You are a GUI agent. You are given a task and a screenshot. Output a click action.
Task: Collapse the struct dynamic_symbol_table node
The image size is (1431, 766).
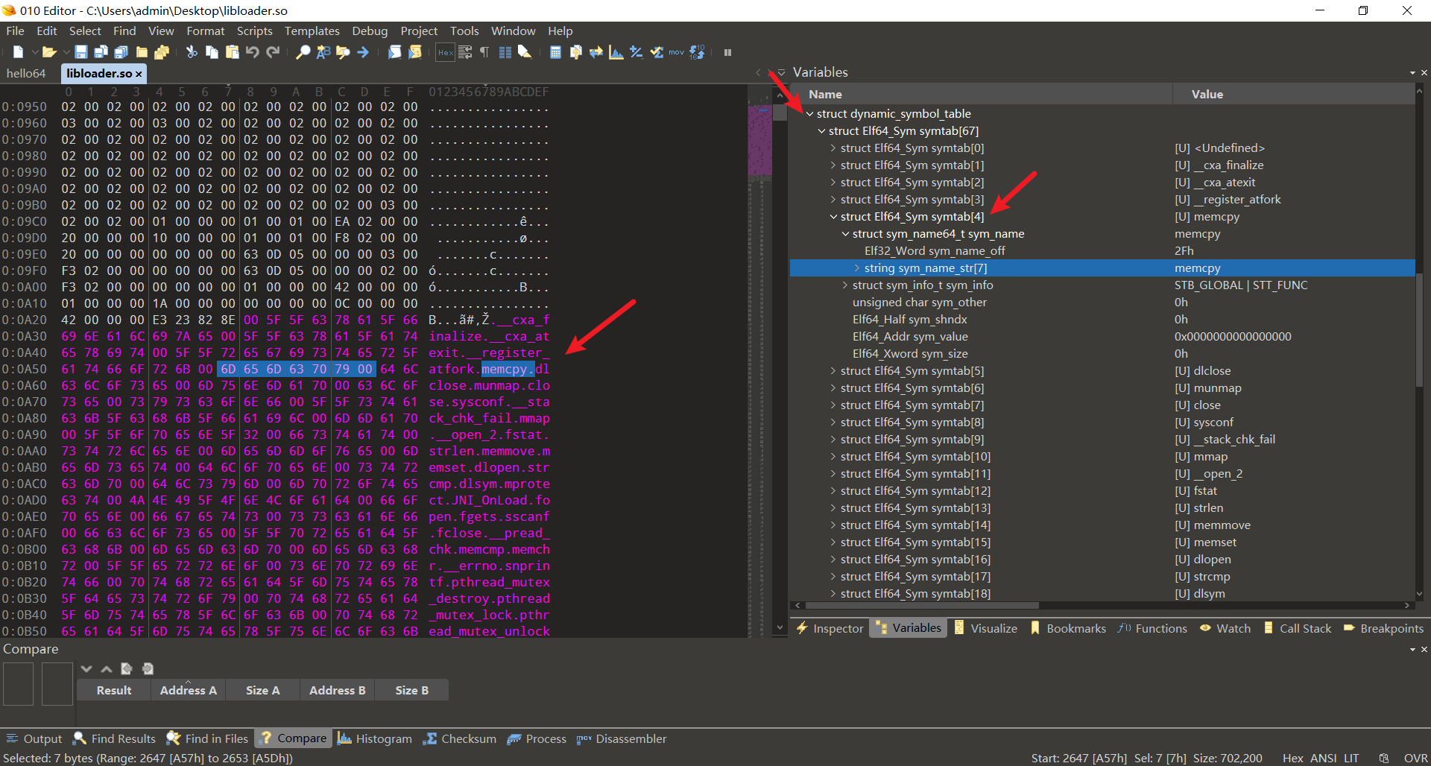coord(809,114)
